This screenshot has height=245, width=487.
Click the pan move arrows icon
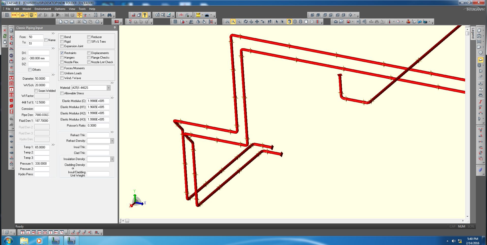[x=257, y=22]
